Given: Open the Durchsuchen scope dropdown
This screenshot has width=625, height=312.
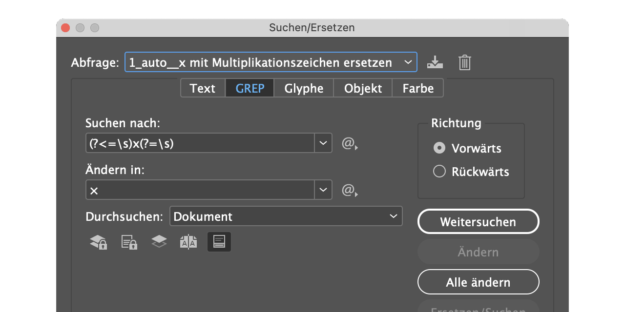Looking at the screenshot, I should 393,216.
